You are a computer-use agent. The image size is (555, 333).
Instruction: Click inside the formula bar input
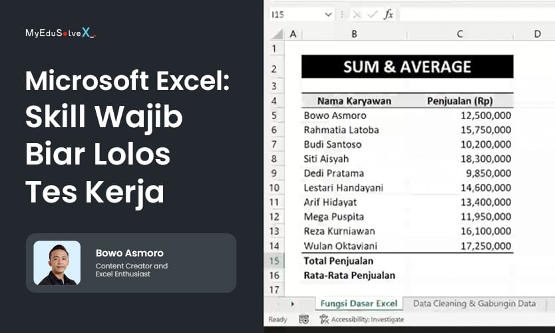pos(476,15)
